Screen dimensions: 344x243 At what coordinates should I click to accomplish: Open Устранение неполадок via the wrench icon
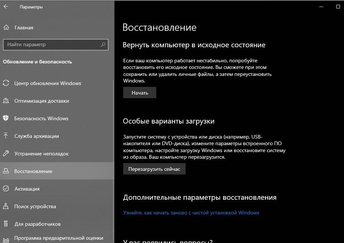6,154
